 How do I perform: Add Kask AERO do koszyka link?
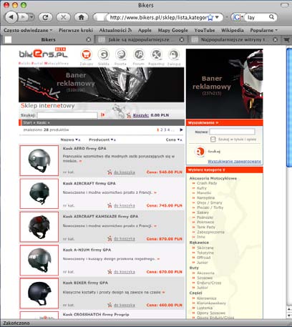point(125,172)
